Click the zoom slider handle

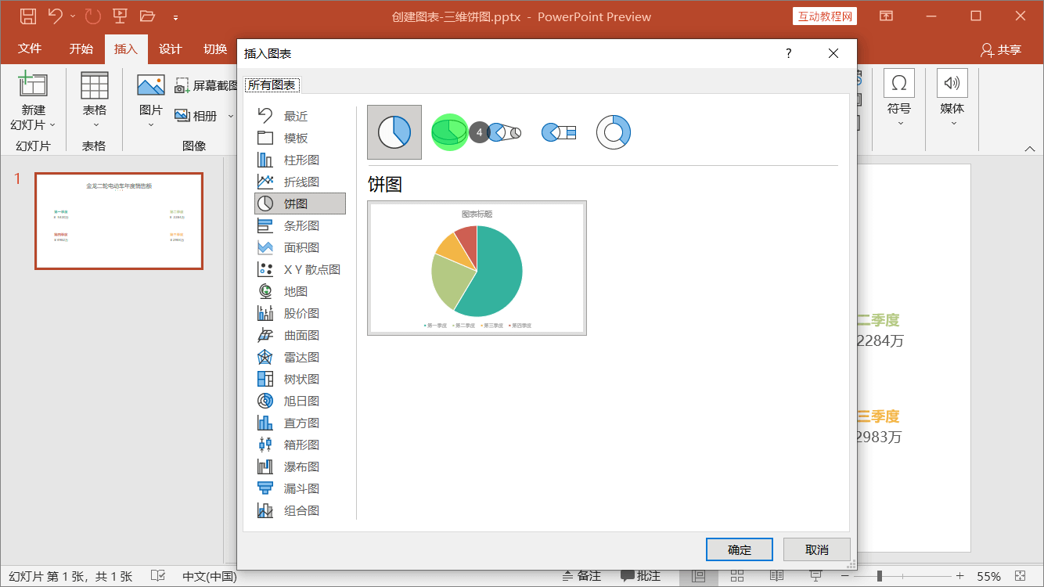coord(880,576)
